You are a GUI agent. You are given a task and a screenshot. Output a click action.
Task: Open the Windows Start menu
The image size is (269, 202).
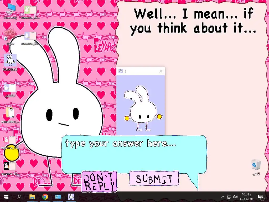click(x=6, y=197)
